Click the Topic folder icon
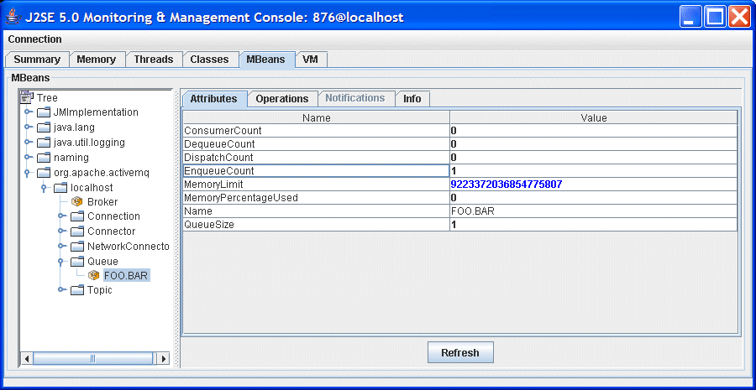756x390 pixels. point(77,290)
